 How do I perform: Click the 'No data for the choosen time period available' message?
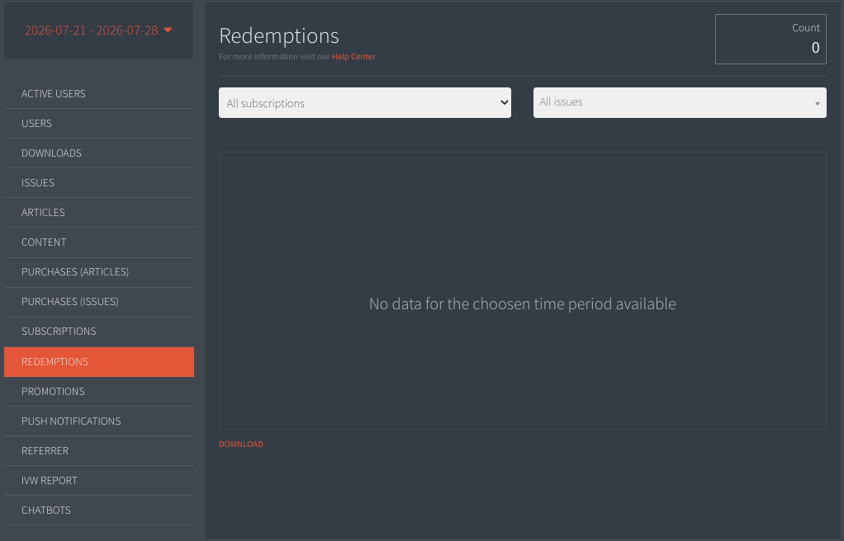point(522,303)
